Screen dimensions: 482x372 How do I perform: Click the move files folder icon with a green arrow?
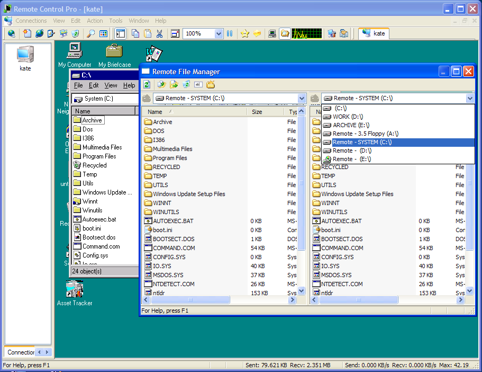(174, 84)
